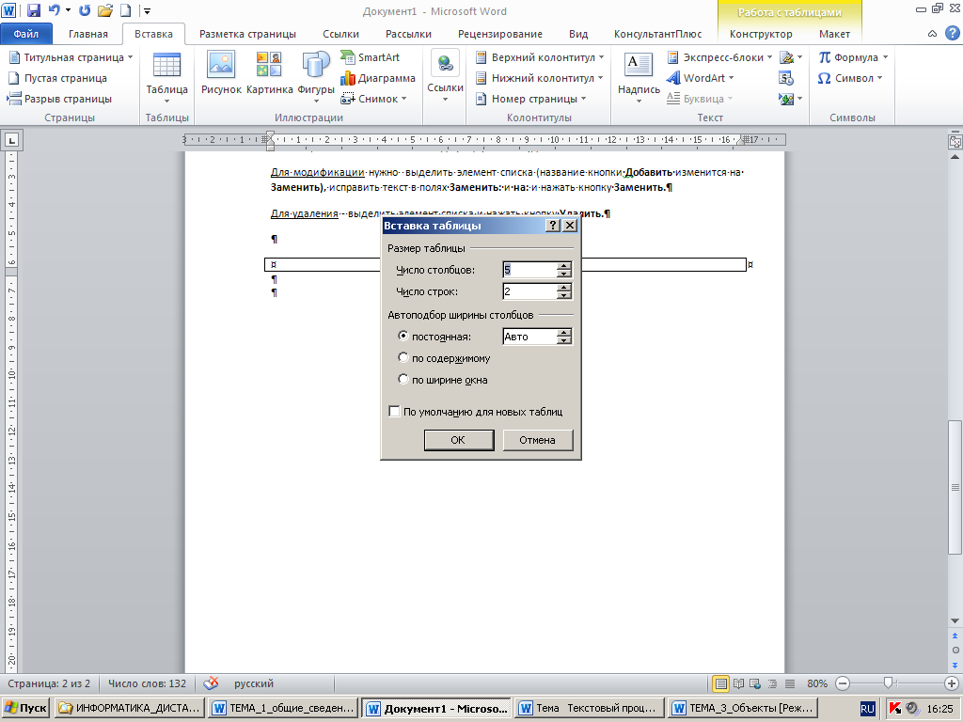Click the Число строк input field
This screenshot has width=963, height=722.
pyautogui.click(x=529, y=291)
